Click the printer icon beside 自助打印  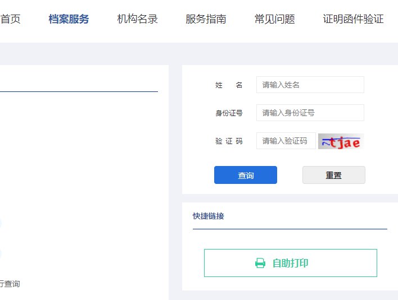[260, 263]
